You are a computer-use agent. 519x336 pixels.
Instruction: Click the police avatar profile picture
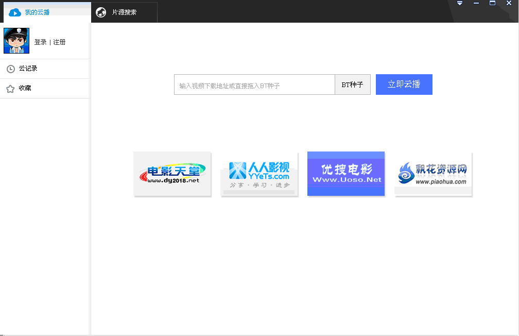pos(16,40)
